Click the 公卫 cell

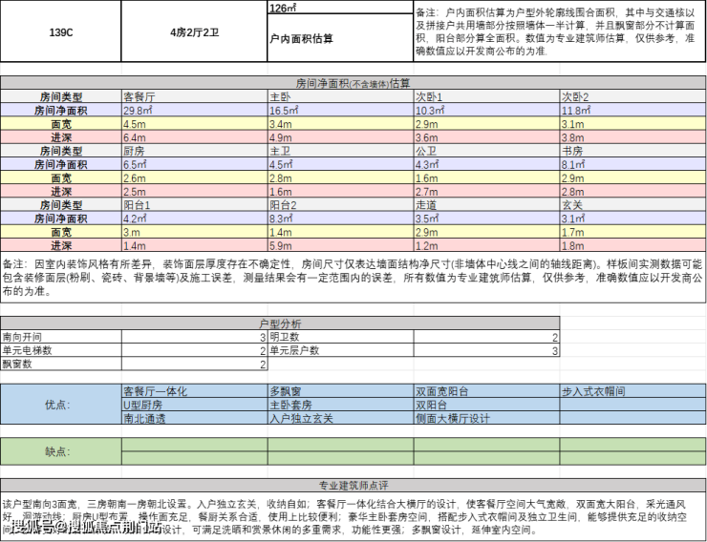[x=487, y=151]
